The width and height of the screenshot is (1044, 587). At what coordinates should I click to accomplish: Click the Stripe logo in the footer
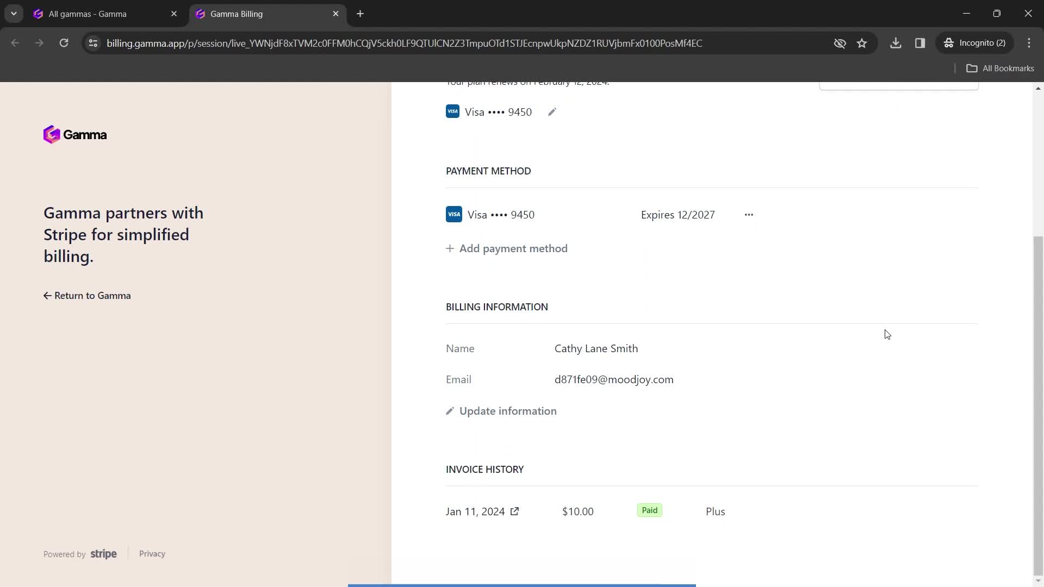point(103,554)
